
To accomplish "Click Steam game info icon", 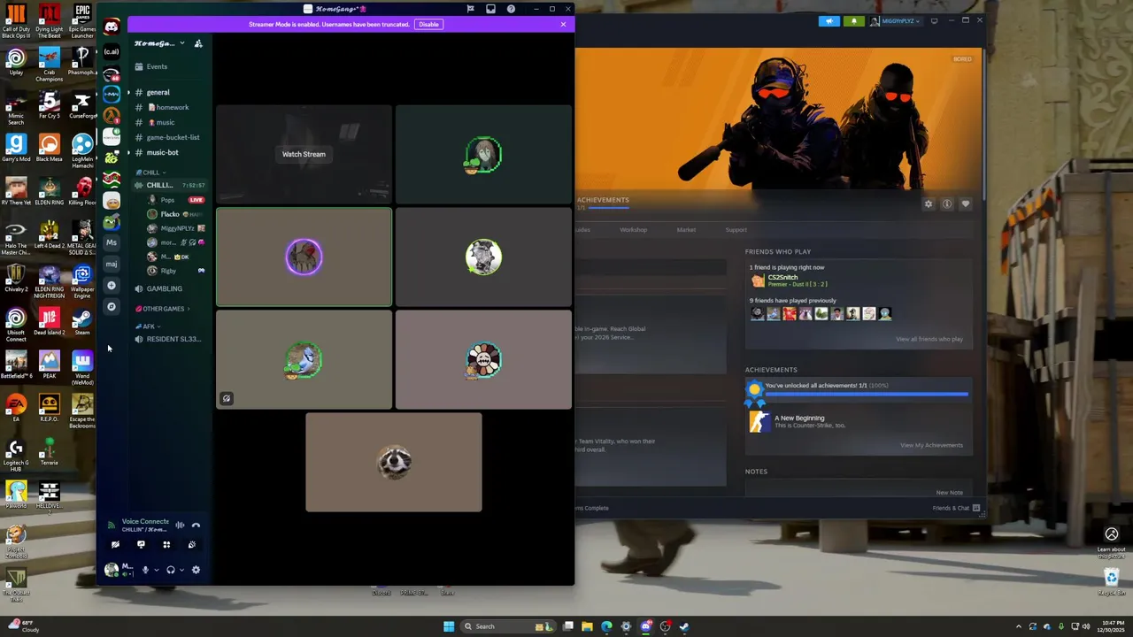I will [x=947, y=204].
